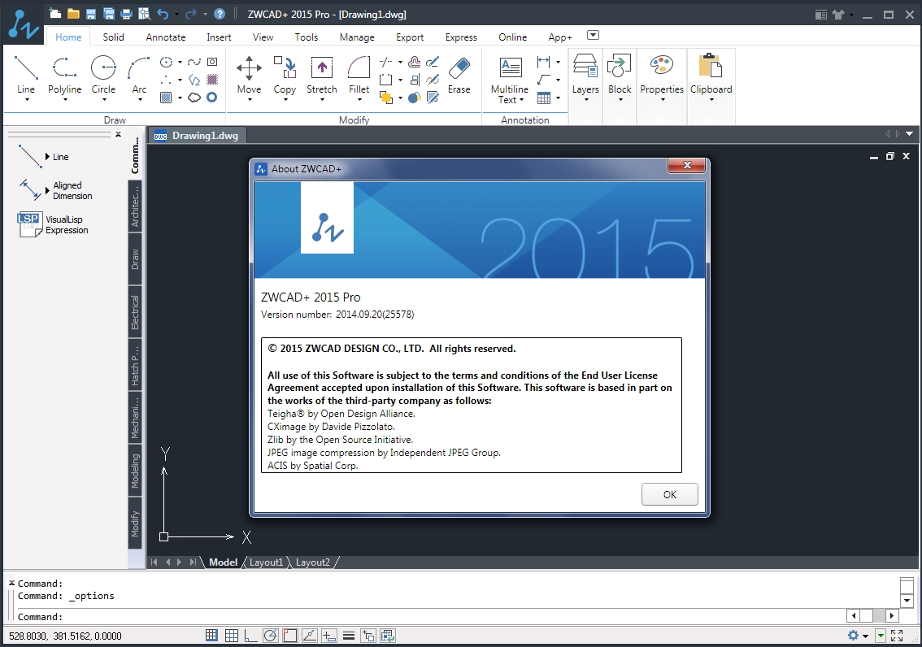Image resolution: width=922 pixels, height=647 pixels.
Task: Jump to last layout tab arrow
Action: click(x=193, y=562)
